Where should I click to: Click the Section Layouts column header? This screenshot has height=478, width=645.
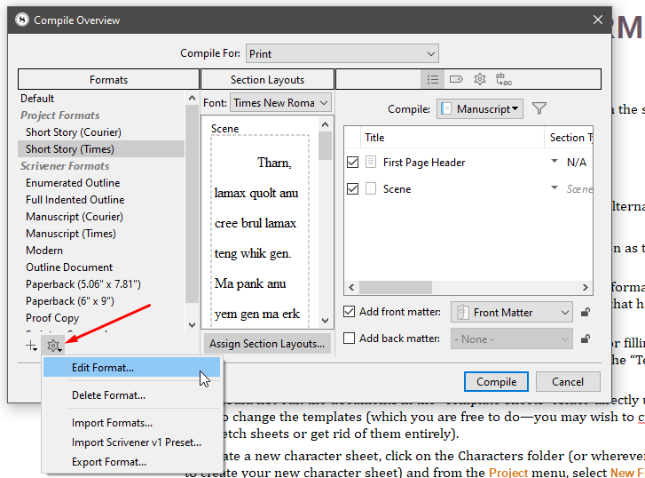[267, 80]
